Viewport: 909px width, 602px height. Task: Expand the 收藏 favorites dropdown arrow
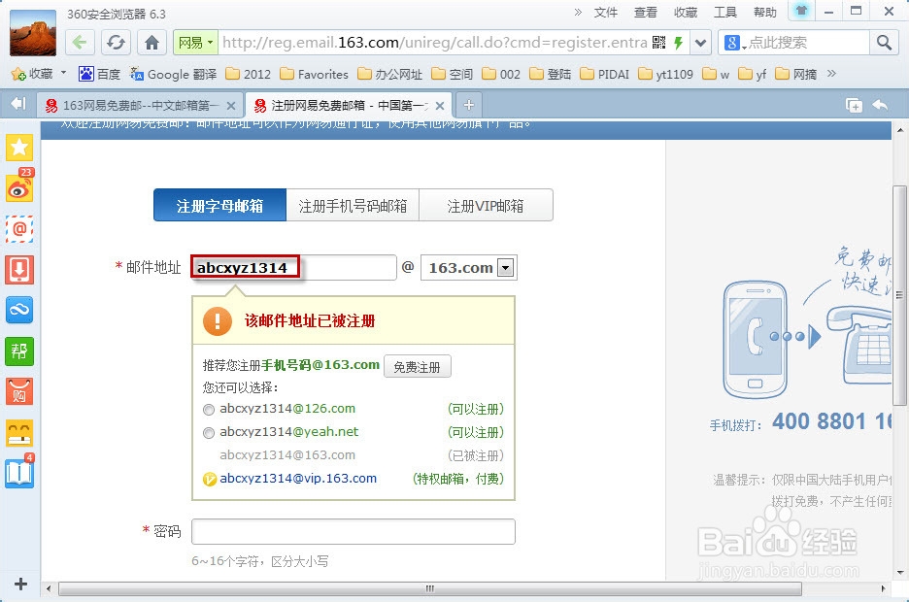click(64, 73)
